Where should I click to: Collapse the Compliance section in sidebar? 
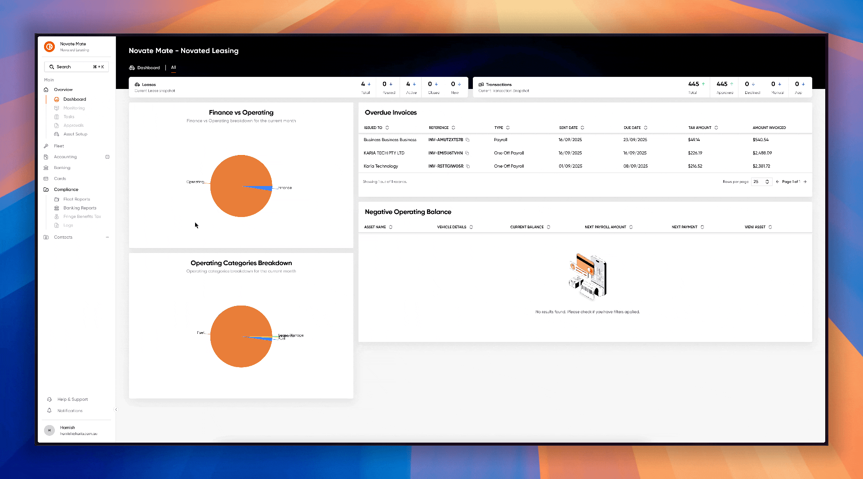coord(66,189)
